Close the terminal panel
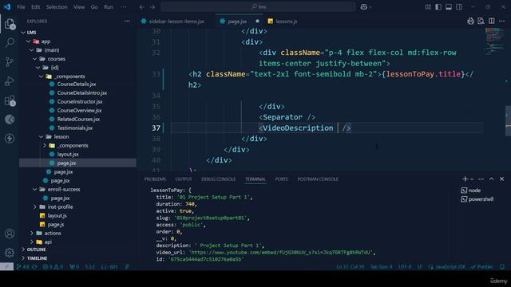The height and width of the screenshot is (287, 511). coord(502,179)
